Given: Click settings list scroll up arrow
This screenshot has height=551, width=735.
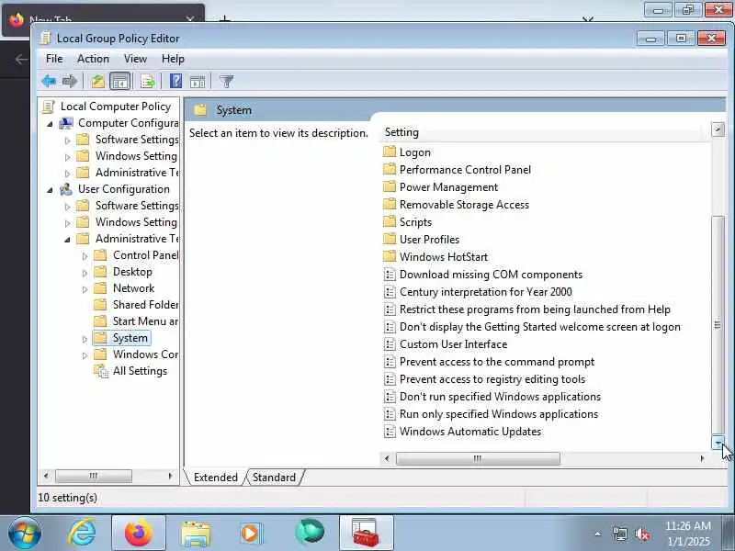Looking at the screenshot, I should 718,129.
